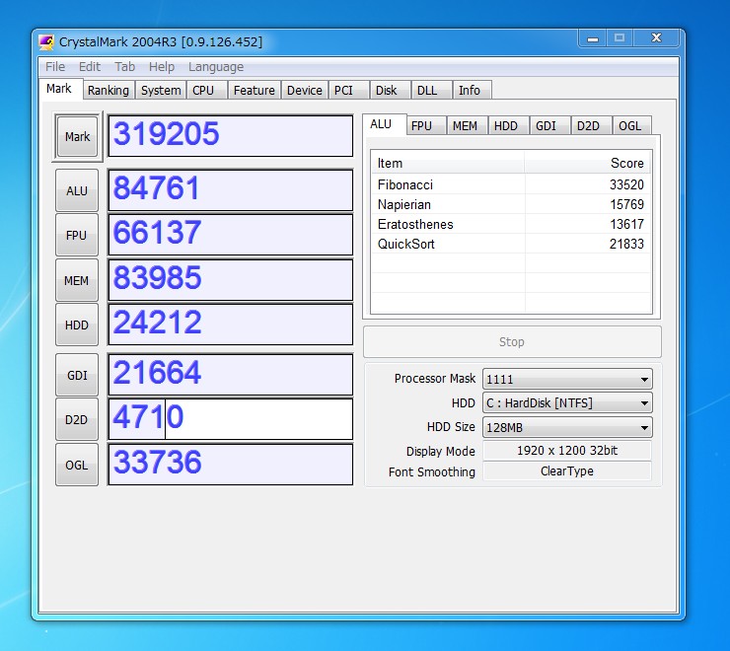The width and height of the screenshot is (730, 651).
Task: Run the OGL benchmark button
Action: click(x=77, y=465)
